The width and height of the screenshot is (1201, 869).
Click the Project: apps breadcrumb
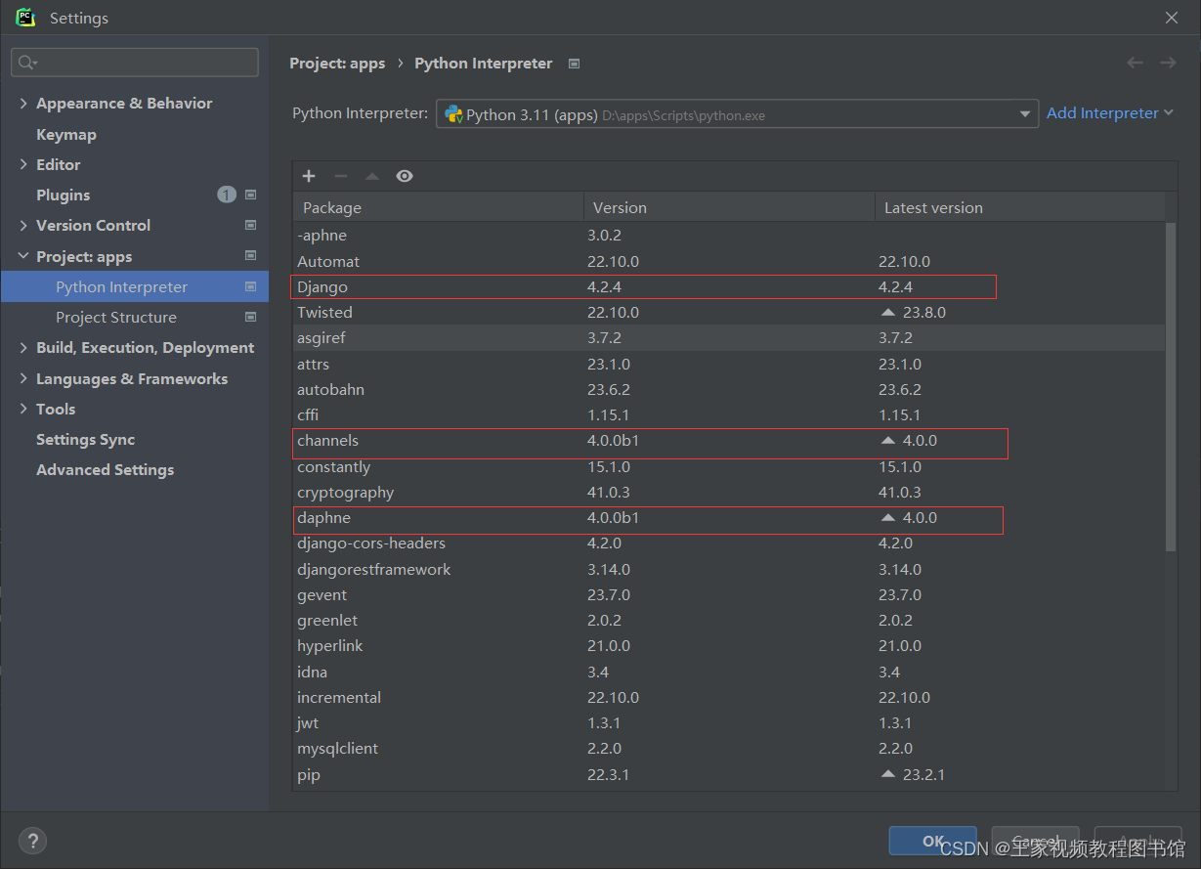tap(337, 63)
